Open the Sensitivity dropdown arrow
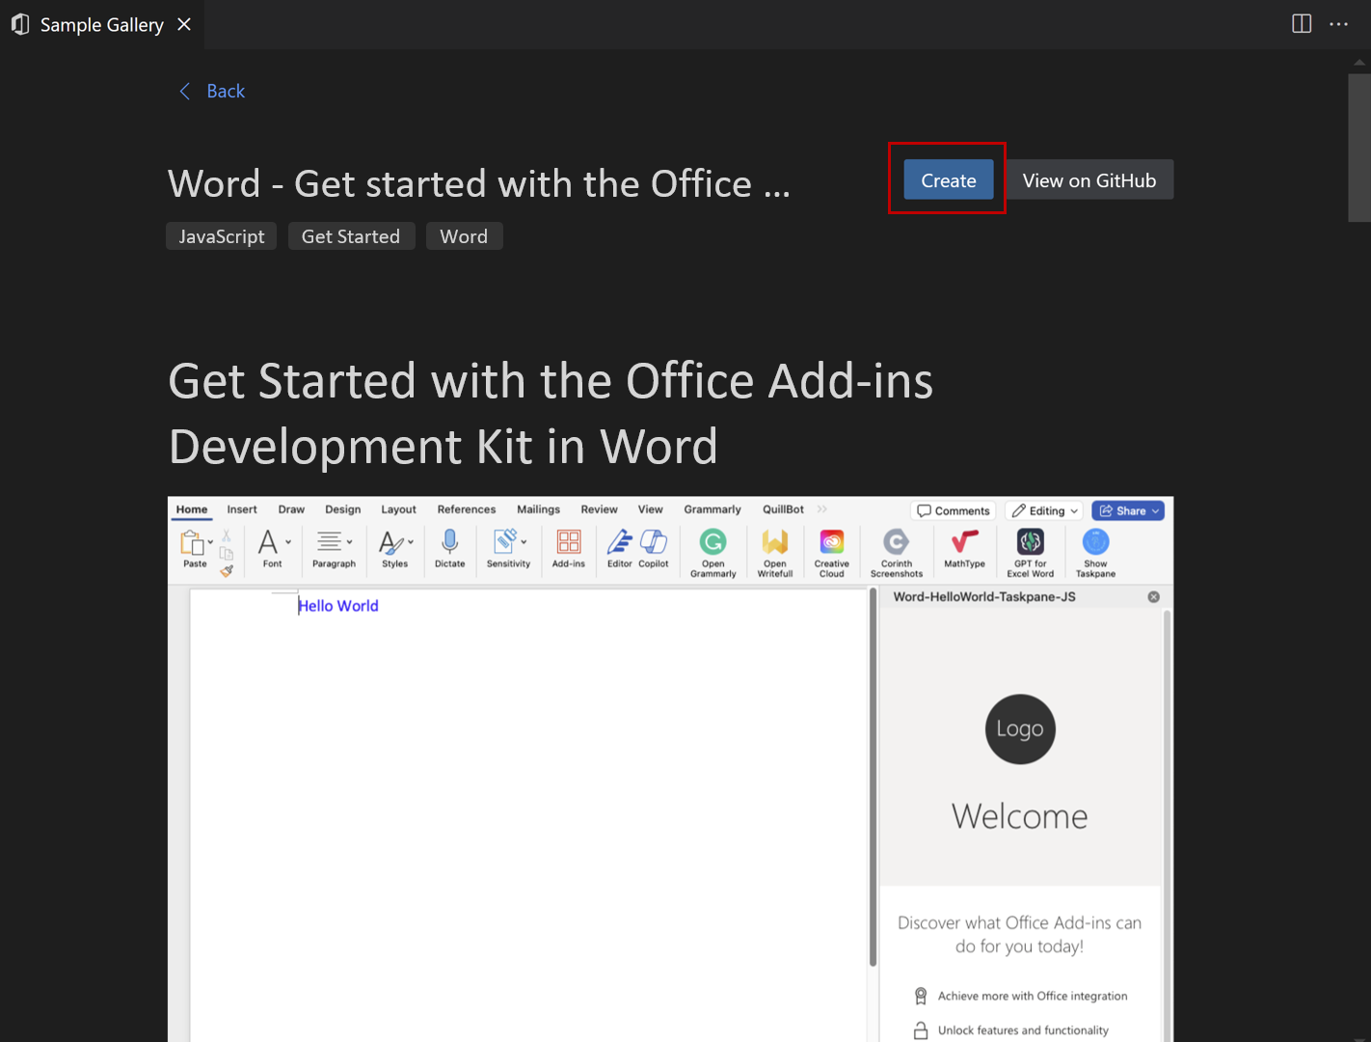This screenshot has height=1042, width=1371. click(x=524, y=542)
